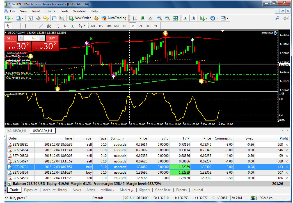Image resolution: width=293 pixels, height=203 pixels.
Task: Open the Strategy Tester window
Action: [62, 18]
